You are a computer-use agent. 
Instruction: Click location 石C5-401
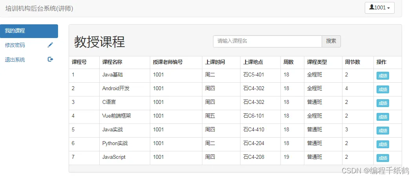(253, 75)
